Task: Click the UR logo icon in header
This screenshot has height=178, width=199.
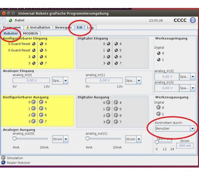Action: point(4,20)
